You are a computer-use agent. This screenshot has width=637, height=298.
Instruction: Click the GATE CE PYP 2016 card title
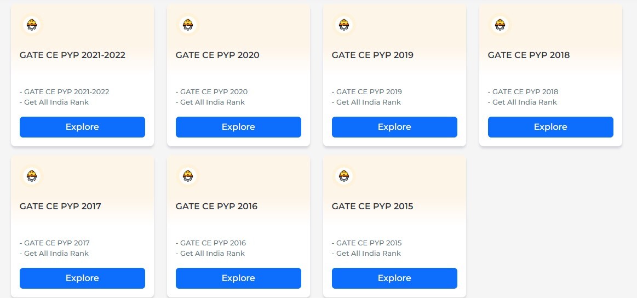(216, 207)
